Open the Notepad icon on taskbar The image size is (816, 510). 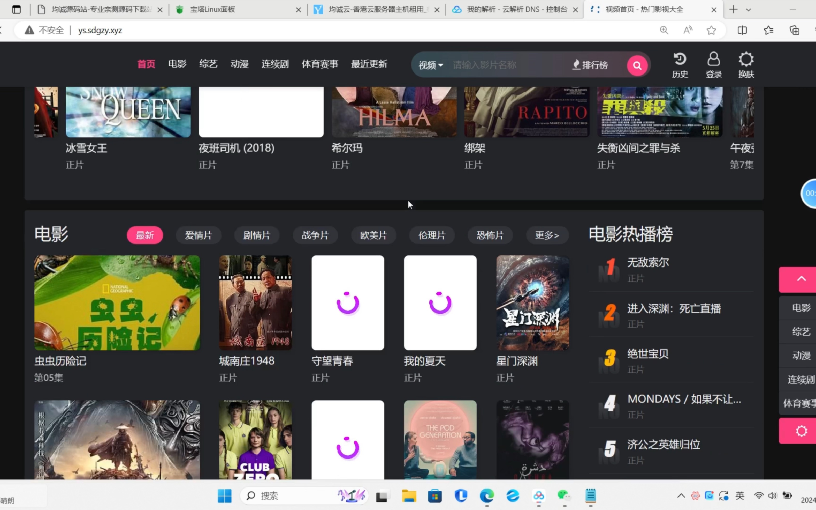[x=590, y=496]
